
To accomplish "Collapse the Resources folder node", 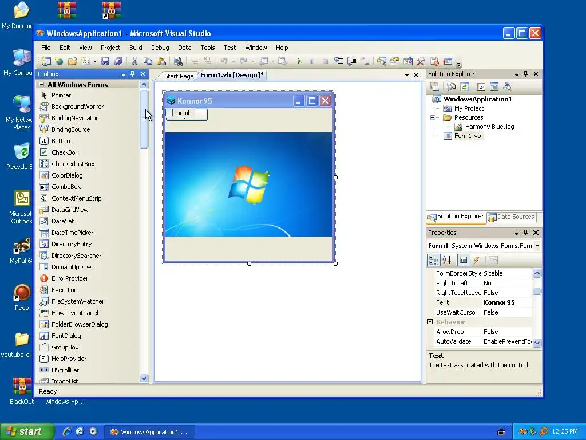I will (433, 117).
